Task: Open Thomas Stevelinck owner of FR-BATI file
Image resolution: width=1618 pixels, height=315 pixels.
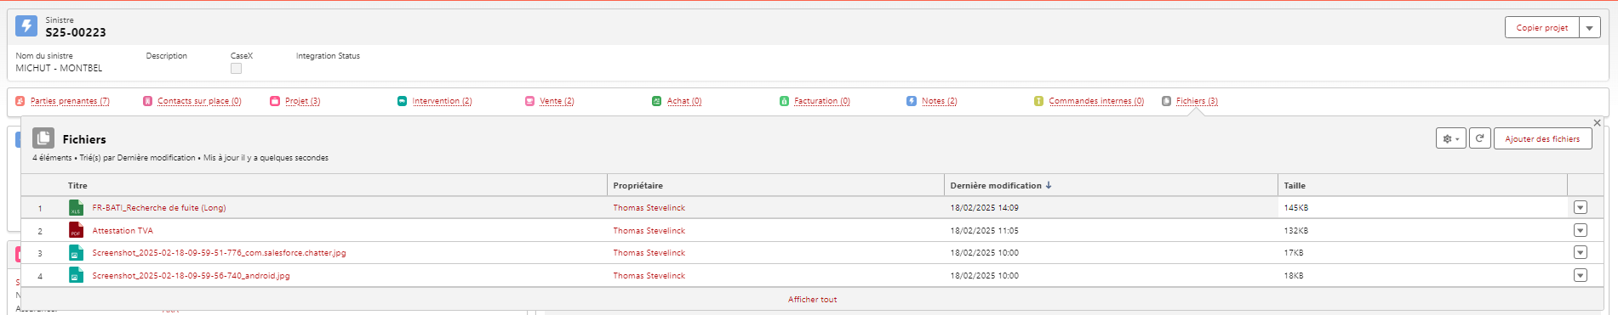Action: click(x=649, y=208)
